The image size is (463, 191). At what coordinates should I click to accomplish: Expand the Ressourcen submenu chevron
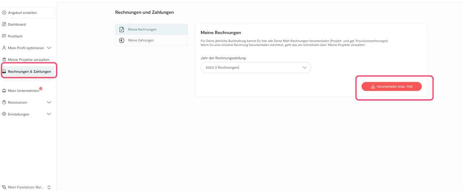pyautogui.click(x=49, y=102)
